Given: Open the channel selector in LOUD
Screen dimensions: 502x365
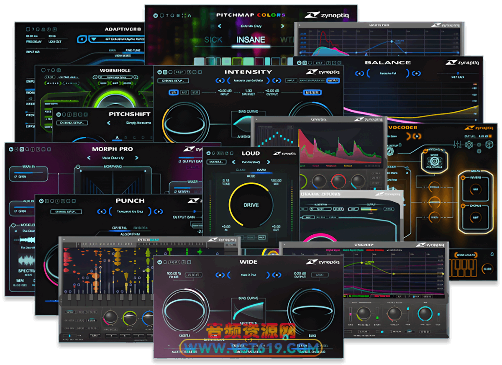Looking at the screenshot, I should pyautogui.click(x=217, y=162).
